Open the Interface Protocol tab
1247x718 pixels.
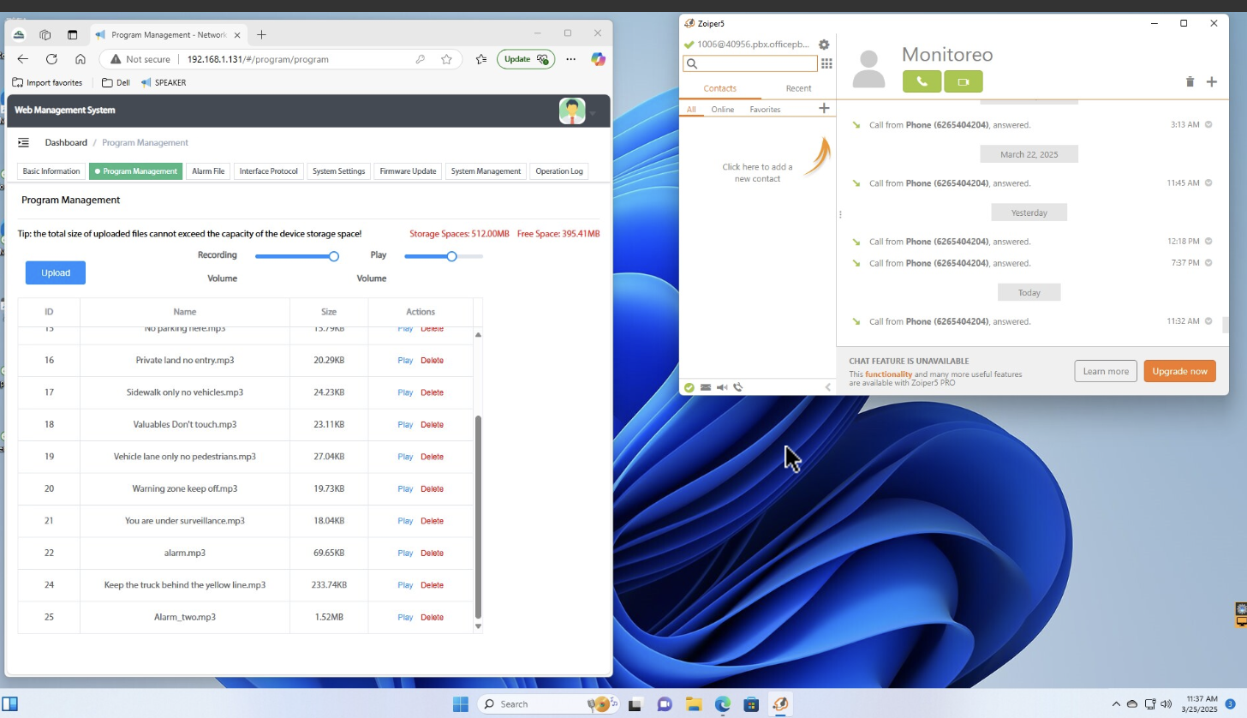tap(268, 171)
